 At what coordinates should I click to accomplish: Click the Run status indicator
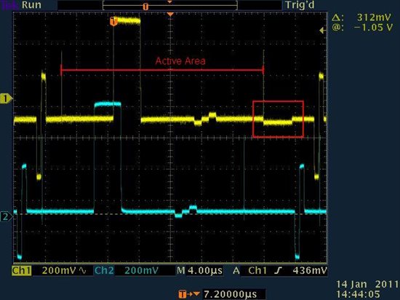tap(31, 5)
